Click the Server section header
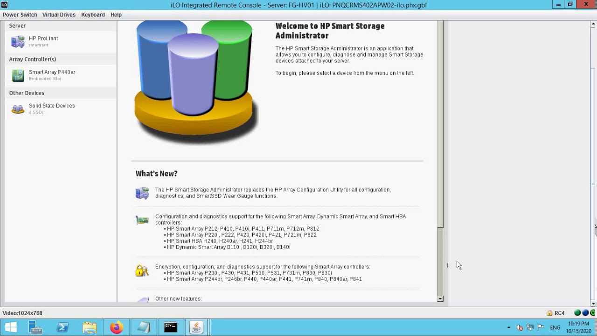597x336 pixels. [17, 26]
